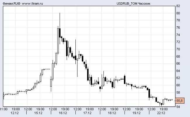This screenshot has width=190, height=117.
Task: Click the current price tag 55,8
Action: point(180,101)
